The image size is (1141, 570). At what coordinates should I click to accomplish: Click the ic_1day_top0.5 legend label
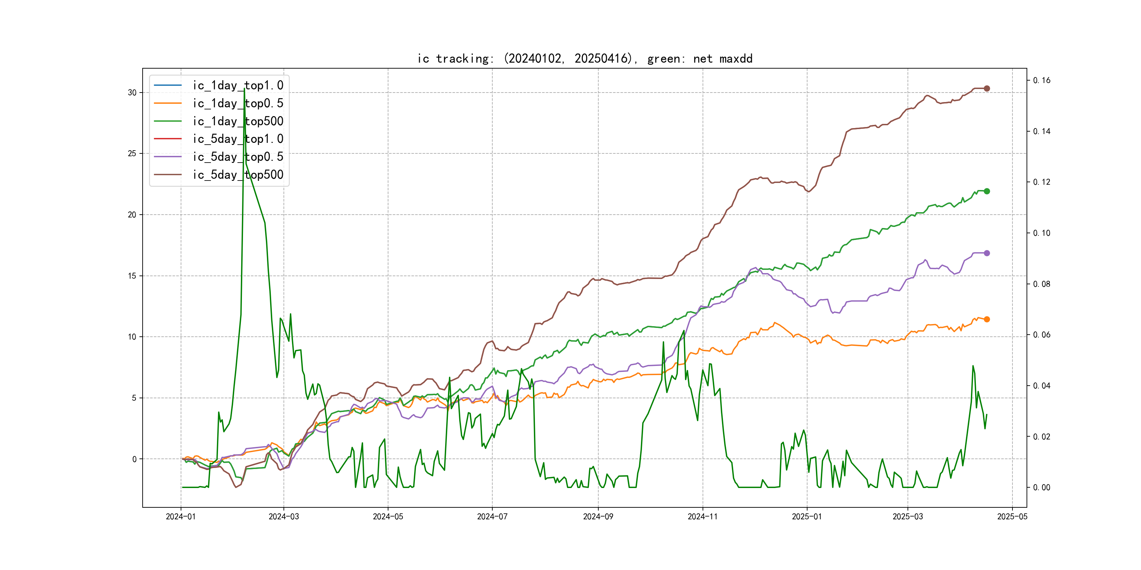(238, 103)
